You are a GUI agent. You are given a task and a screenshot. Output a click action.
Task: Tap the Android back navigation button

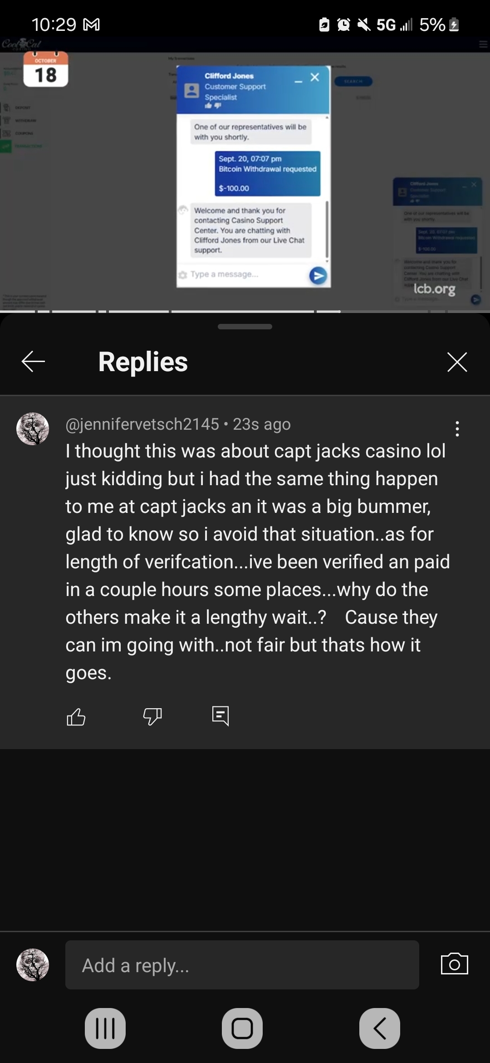pos(380,1028)
